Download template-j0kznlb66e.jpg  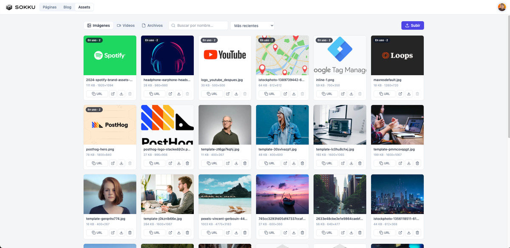(x=179, y=233)
